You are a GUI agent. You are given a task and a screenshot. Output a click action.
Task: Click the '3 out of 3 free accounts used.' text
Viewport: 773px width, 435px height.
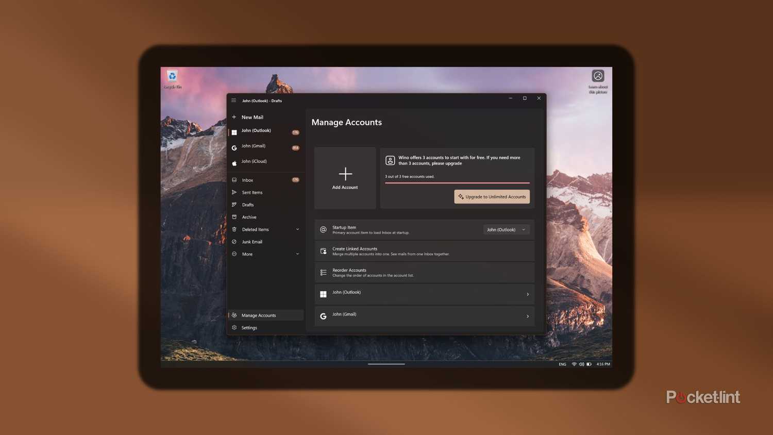click(x=410, y=176)
